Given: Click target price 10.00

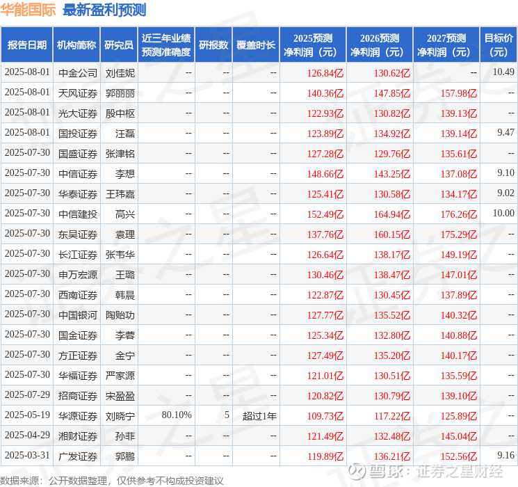Looking at the screenshot, I should 503,213.
